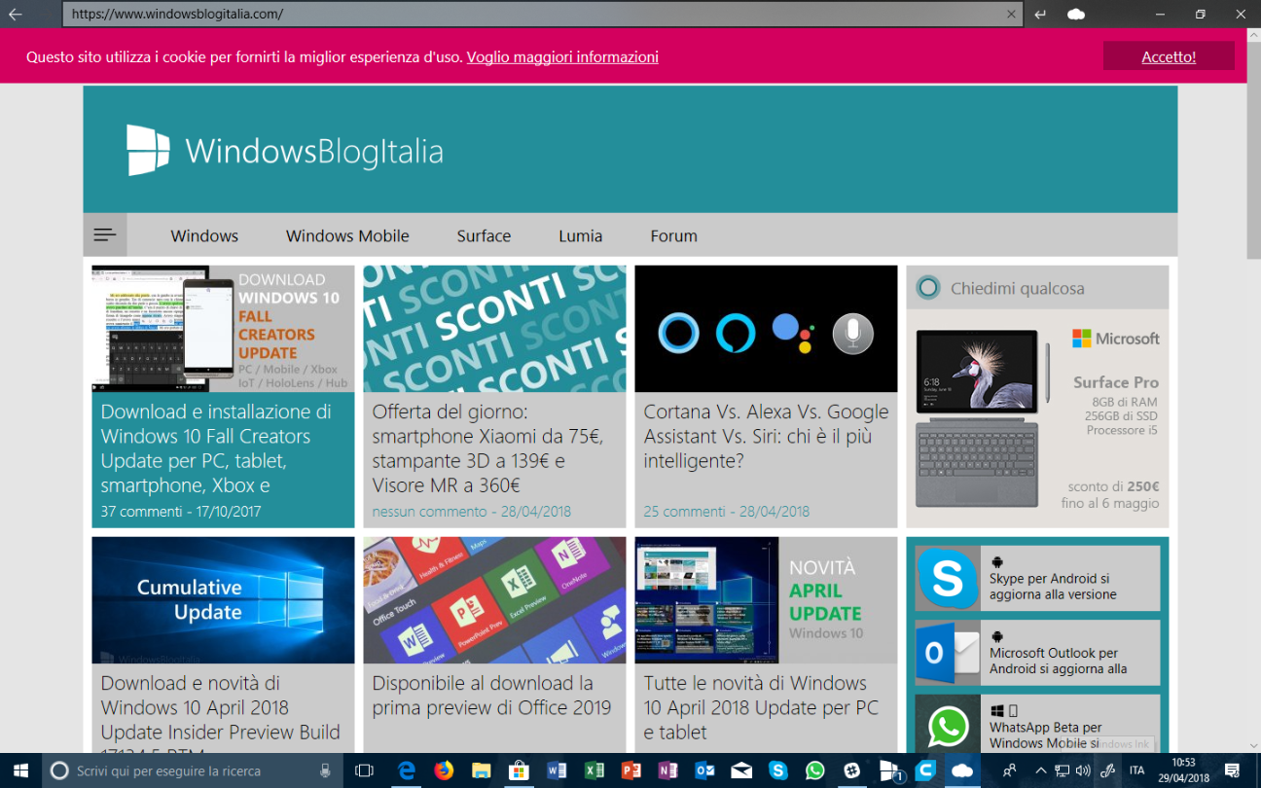Open the Windows Mobile menu item
This screenshot has width=1261, height=788.
(347, 235)
